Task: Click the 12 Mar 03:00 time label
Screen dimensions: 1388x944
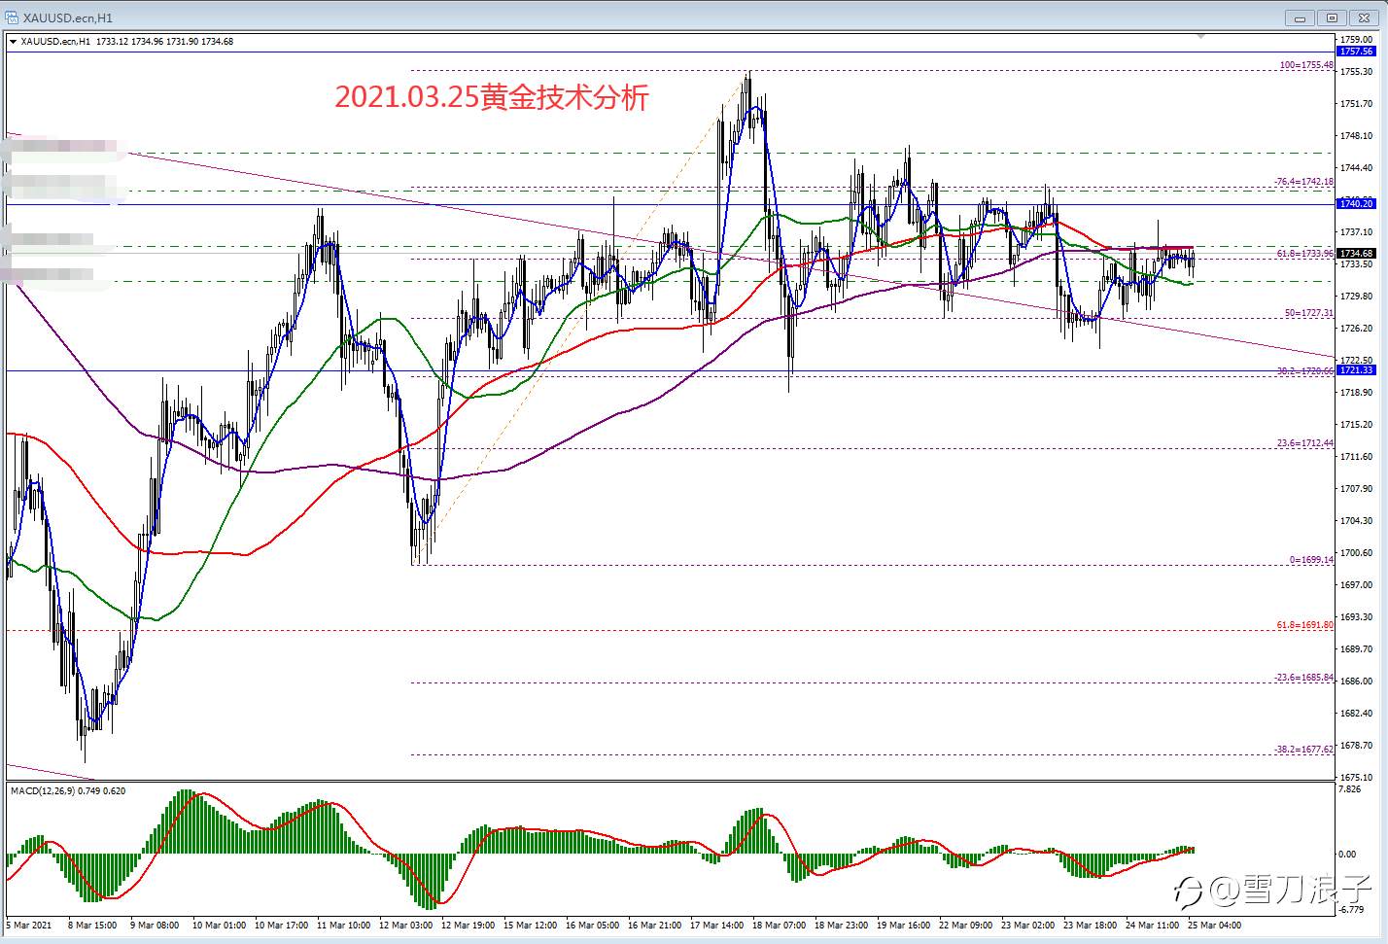Action: click(x=405, y=925)
